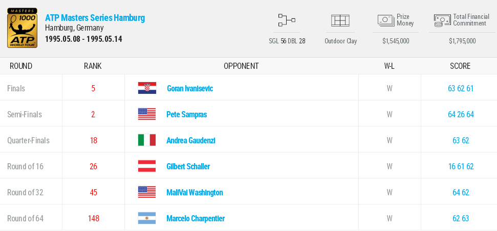The width and height of the screenshot is (497, 231).
Task: Click the Prize Money banknote icon
Action: point(385,20)
